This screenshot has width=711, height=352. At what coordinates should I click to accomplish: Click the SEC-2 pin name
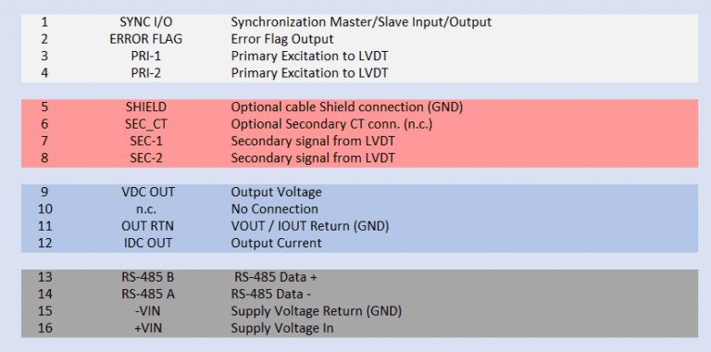click(x=146, y=158)
